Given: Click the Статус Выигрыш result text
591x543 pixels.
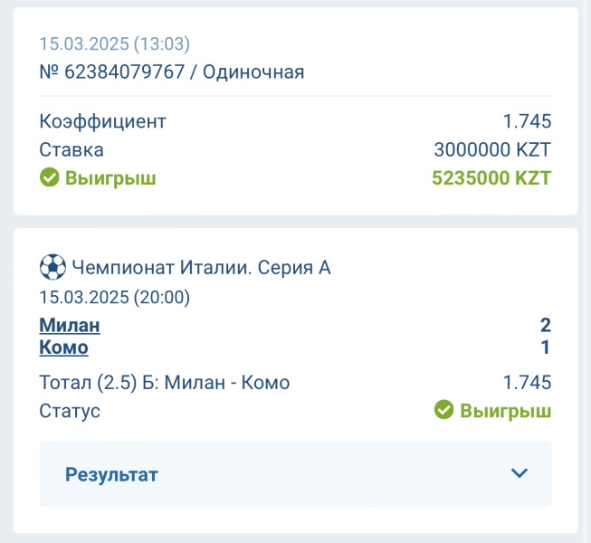Looking at the screenshot, I should pos(505,410).
